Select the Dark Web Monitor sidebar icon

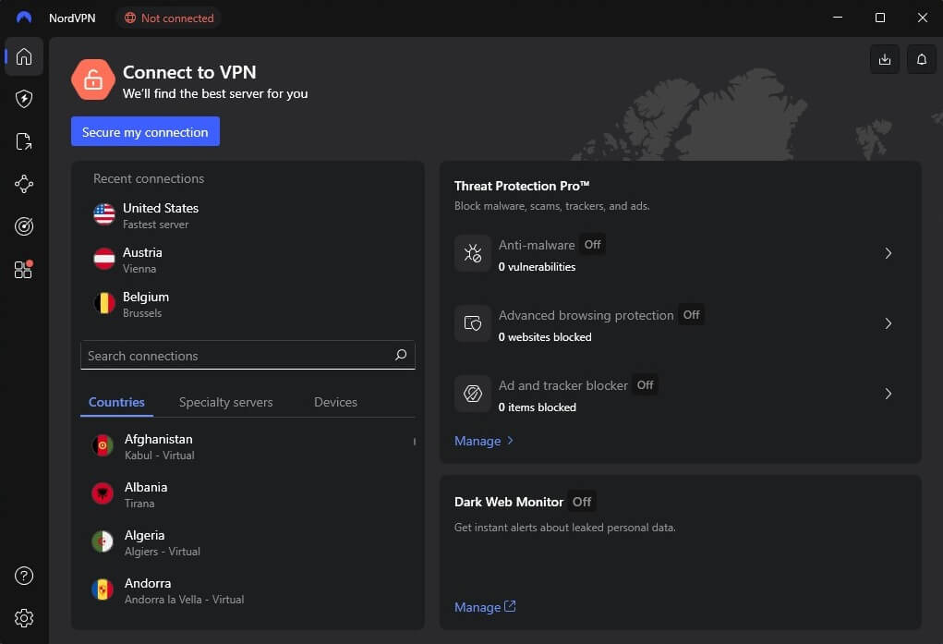click(x=23, y=226)
